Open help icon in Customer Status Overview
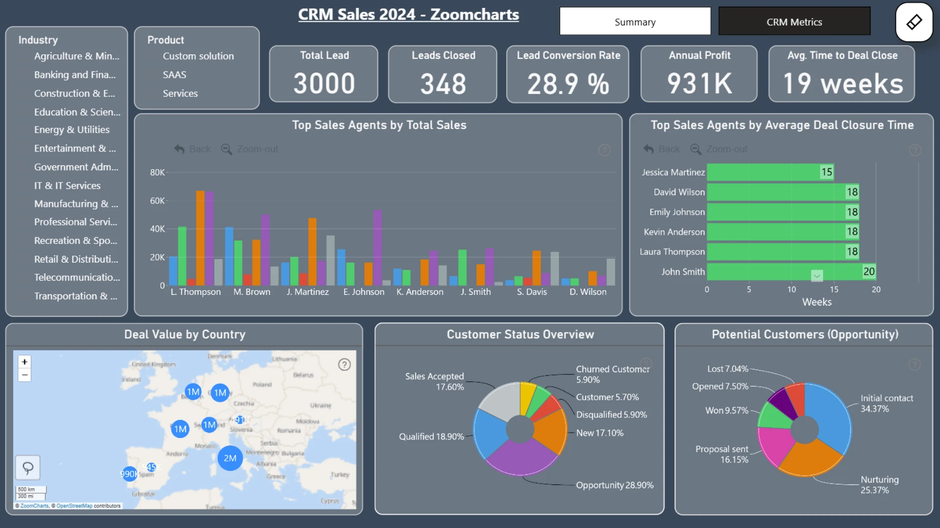Screen dimensions: 940x528 (646, 364)
